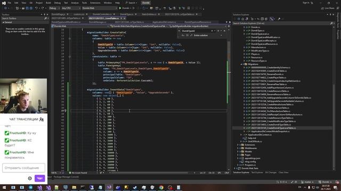Switch to the DomikTypeLevelResource.cs tab
This screenshot has width=341, height=191.
point(198,22)
